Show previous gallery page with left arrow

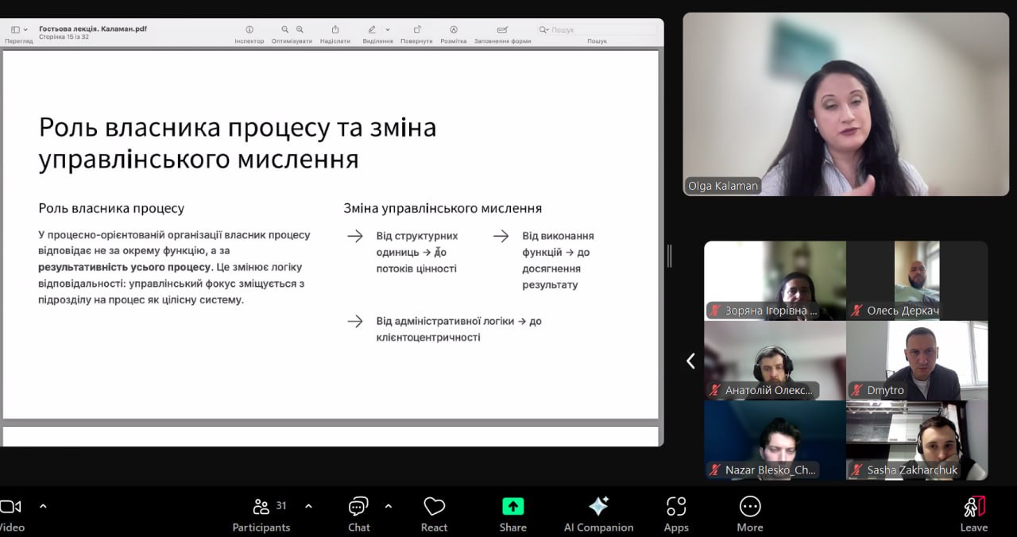click(x=690, y=361)
